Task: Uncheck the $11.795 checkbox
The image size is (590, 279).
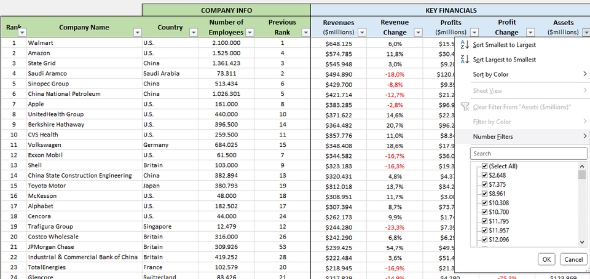Action: tap(485, 221)
